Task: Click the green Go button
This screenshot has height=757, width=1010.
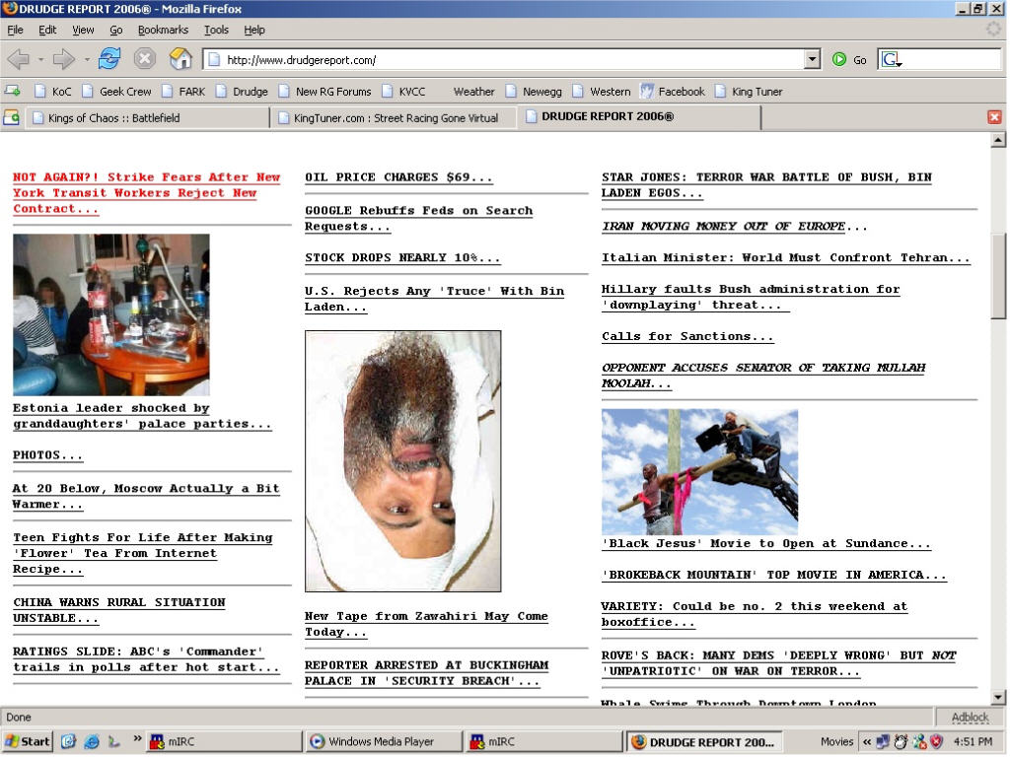Action: click(849, 60)
